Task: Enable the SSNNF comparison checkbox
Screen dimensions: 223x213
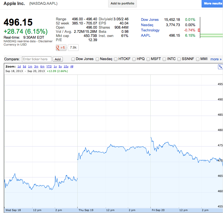Action: tap(179, 59)
